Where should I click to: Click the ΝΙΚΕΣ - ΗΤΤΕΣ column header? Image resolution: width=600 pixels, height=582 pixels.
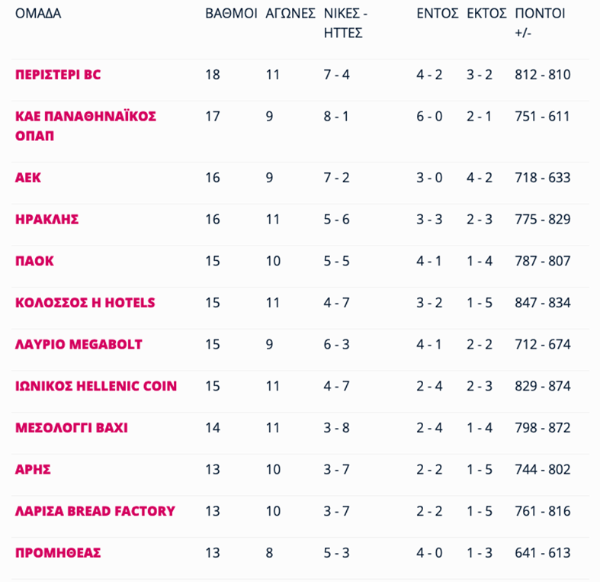[346, 23]
